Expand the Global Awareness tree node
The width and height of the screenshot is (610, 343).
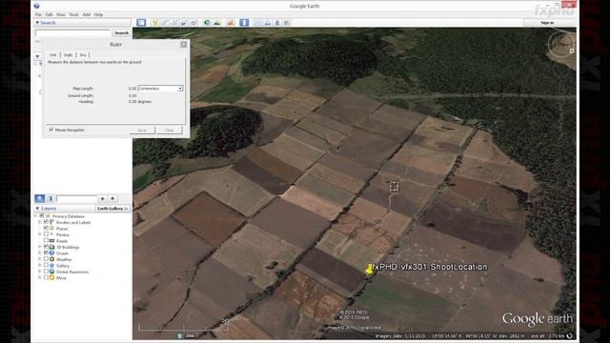[40, 272]
